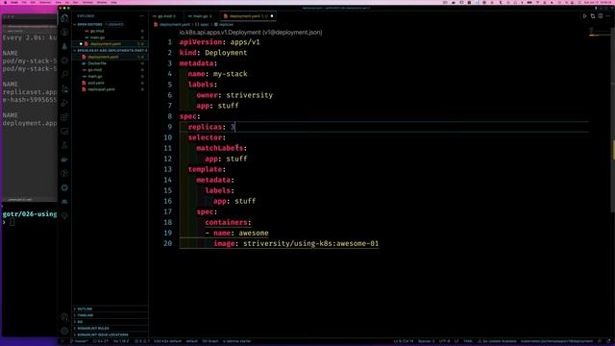
Task: Open Dockerfile in the project tree
Action: [x=111, y=63]
